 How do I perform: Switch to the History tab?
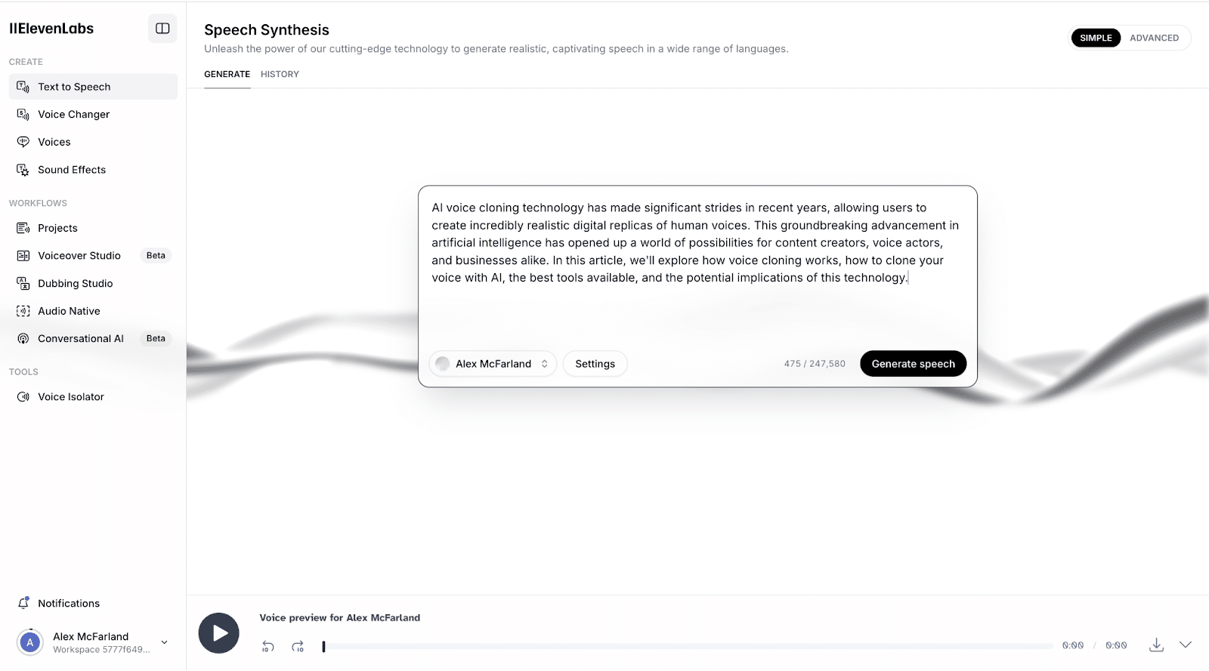(x=280, y=74)
